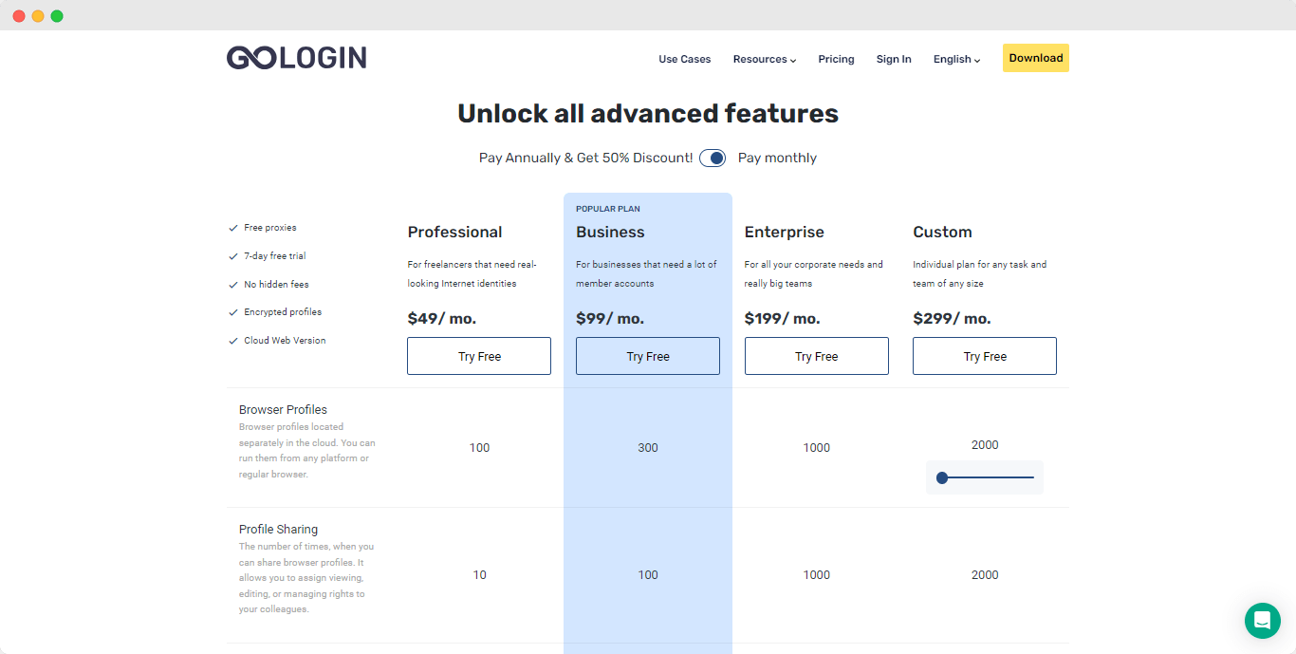Click the Business plan heading
This screenshot has height=654, width=1296.
tap(610, 232)
